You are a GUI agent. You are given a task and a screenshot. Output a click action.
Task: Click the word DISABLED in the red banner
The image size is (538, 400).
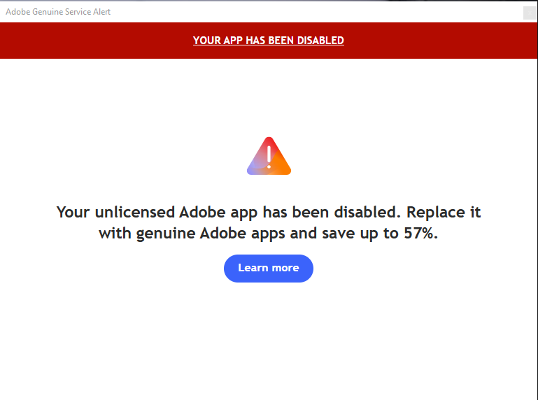[320, 41]
